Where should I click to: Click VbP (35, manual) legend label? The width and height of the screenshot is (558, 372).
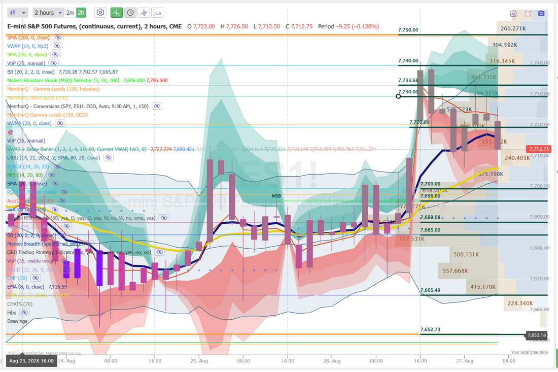click(26, 141)
